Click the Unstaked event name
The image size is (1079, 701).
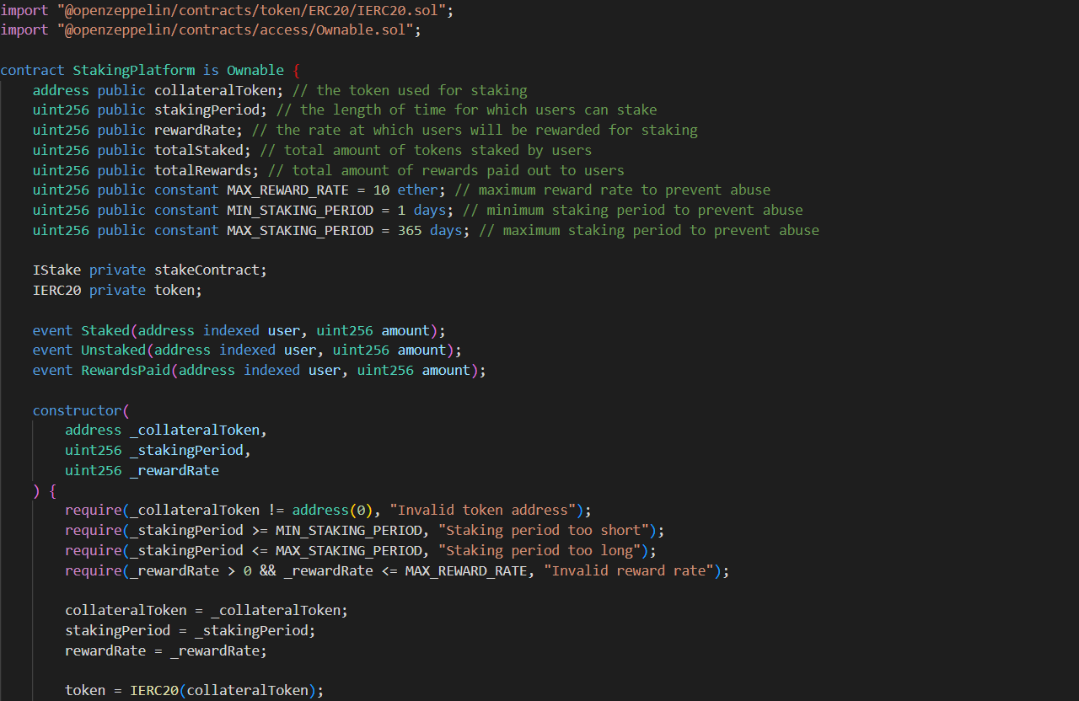point(114,350)
